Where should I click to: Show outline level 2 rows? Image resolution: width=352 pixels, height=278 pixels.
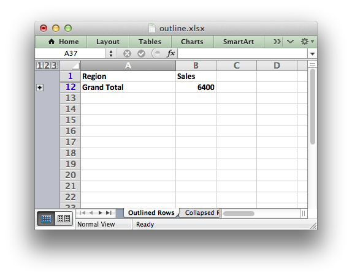tap(47, 66)
